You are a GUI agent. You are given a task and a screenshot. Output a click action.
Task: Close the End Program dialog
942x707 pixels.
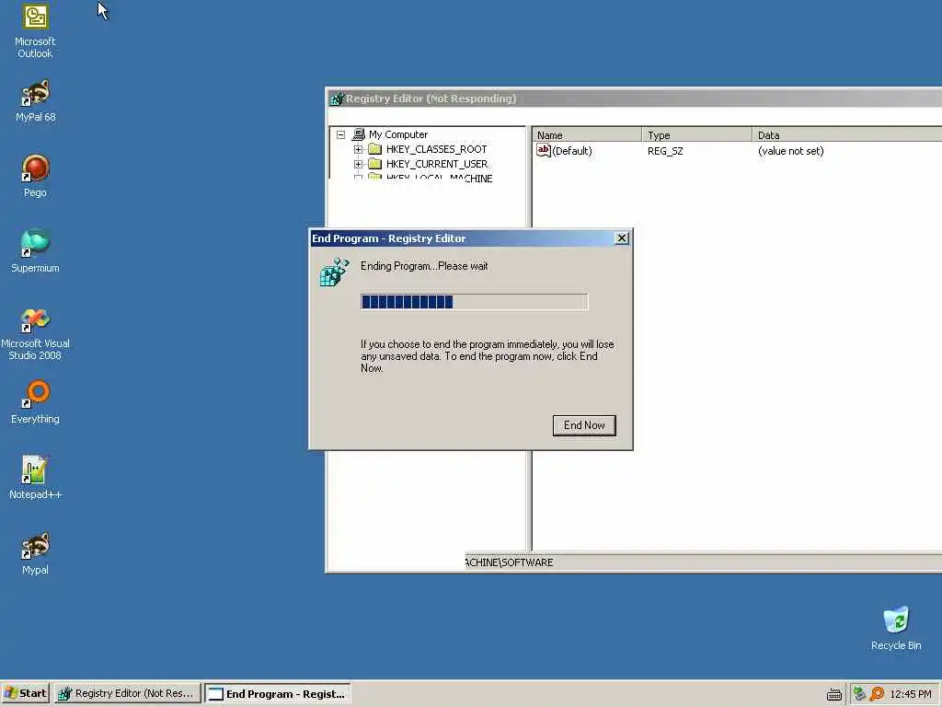tap(622, 238)
